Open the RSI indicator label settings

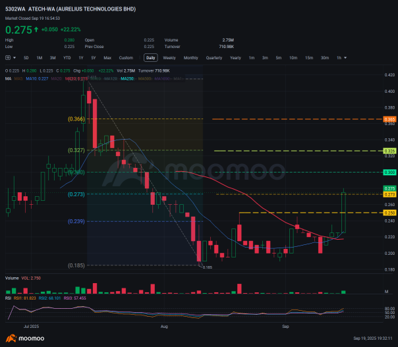point(8,298)
